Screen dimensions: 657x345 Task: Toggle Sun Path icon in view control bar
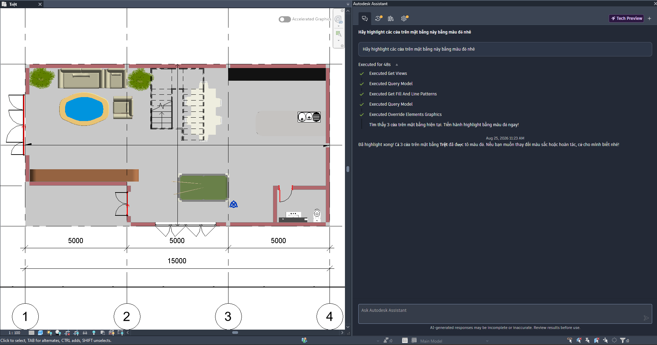[49, 333]
